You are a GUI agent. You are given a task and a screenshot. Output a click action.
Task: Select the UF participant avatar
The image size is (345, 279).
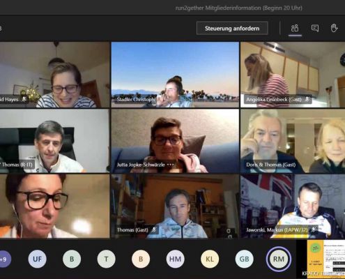coord(37,259)
